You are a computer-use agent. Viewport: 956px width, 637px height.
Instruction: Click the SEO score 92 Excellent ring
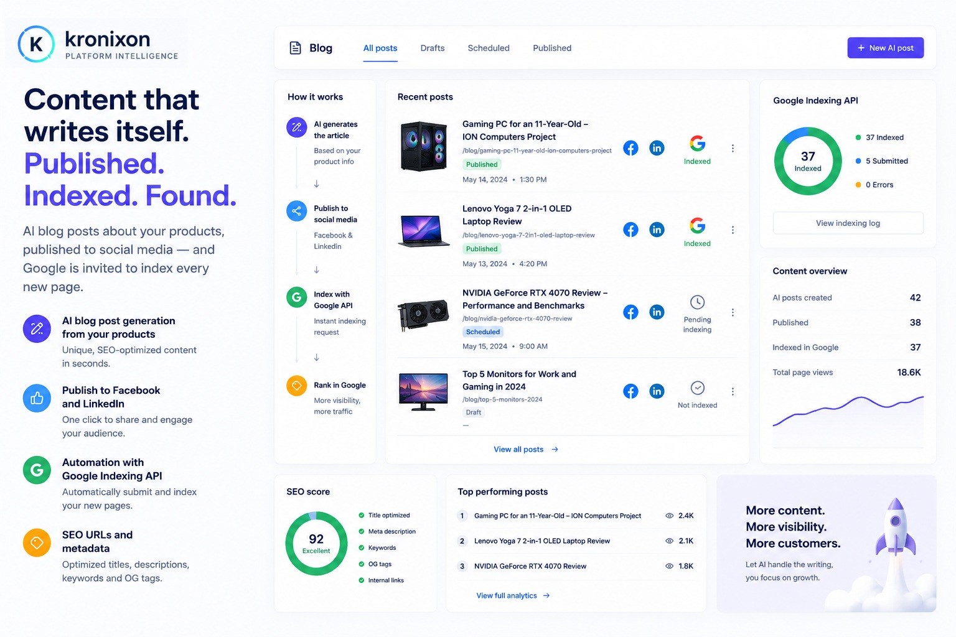316,543
